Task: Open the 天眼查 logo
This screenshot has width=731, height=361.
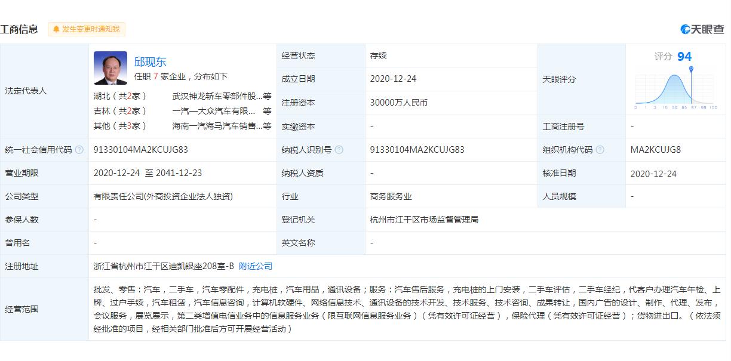Action: [702, 29]
